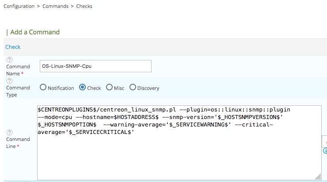Click the resize handle of the Command Line box
Image resolution: width=327 pixels, height=182 pixels.
coord(318,177)
